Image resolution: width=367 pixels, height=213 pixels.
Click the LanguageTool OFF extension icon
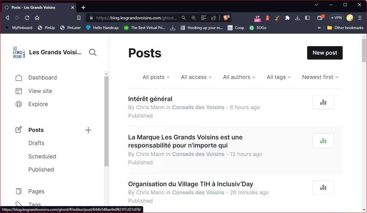[257, 18]
